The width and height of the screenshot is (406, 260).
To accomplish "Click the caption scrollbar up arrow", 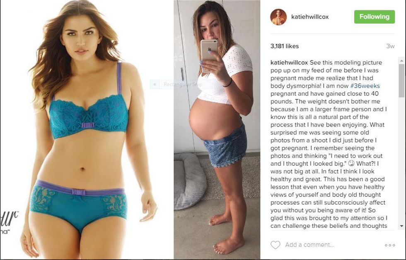I will (x=401, y=61).
